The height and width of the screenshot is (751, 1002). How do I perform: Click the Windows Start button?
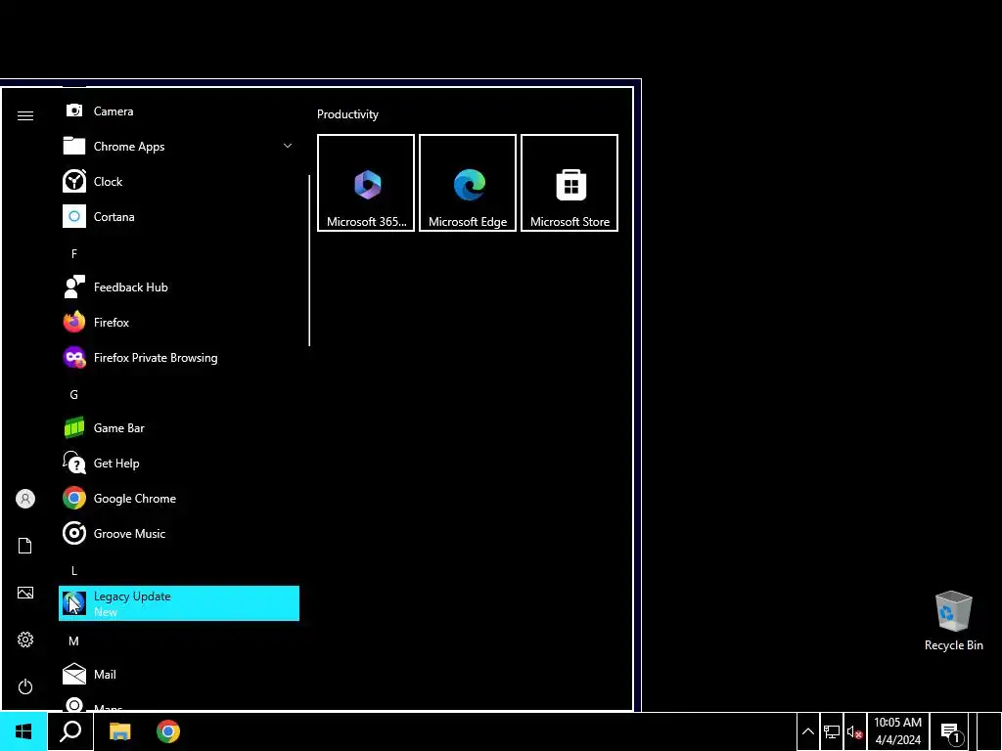point(23,731)
